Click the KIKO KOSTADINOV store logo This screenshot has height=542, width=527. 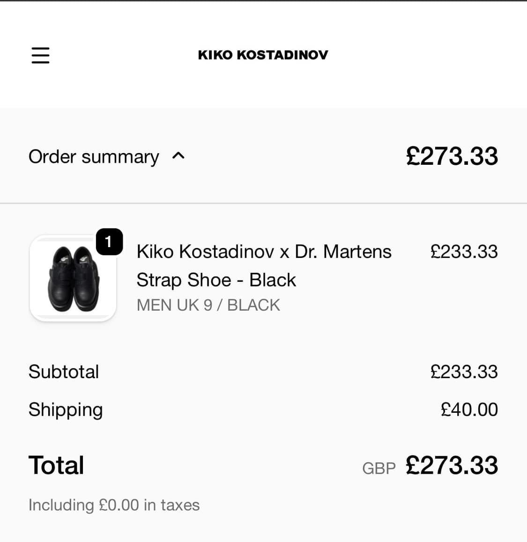click(263, 55)
